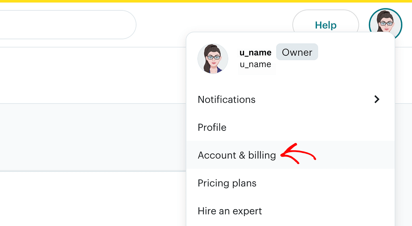Click the Owner role badge
Image resolution: width=412 pixels, height=226 pixels.
(297, 52)
